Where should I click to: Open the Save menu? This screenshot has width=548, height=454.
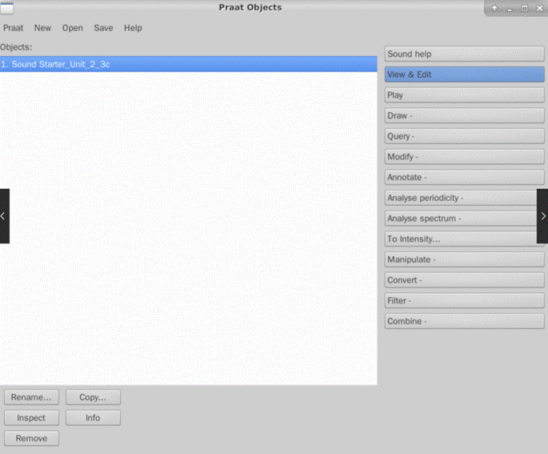(103, 28)
